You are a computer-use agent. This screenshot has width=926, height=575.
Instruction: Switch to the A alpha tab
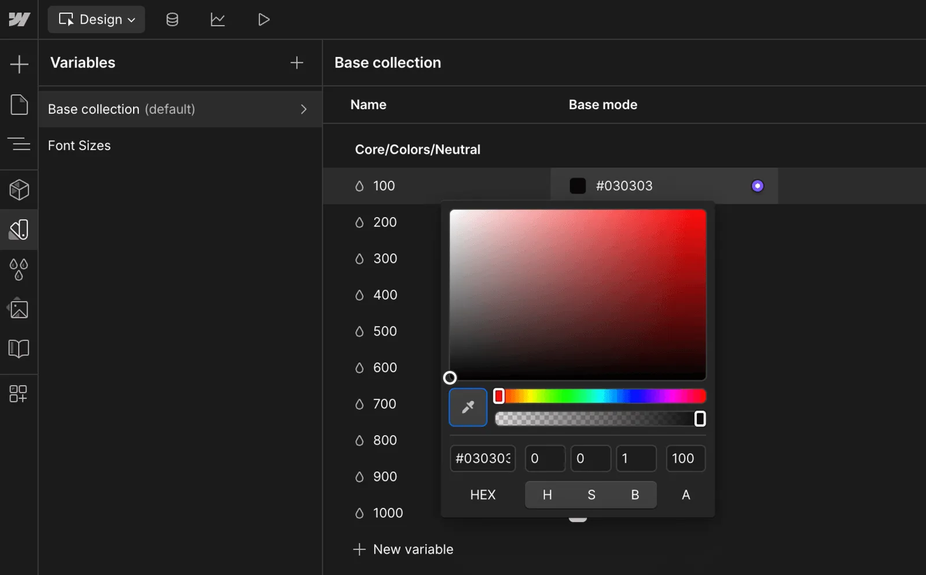685,495
